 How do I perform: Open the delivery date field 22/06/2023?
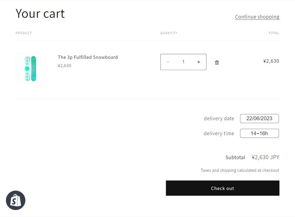pos(260,119)
